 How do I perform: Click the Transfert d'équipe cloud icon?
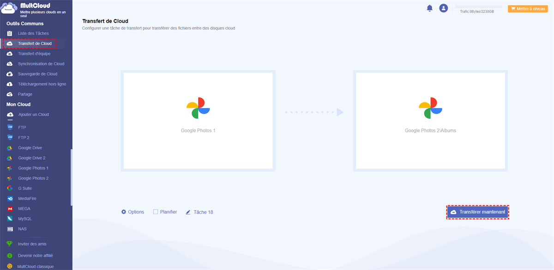pos(10,54)
